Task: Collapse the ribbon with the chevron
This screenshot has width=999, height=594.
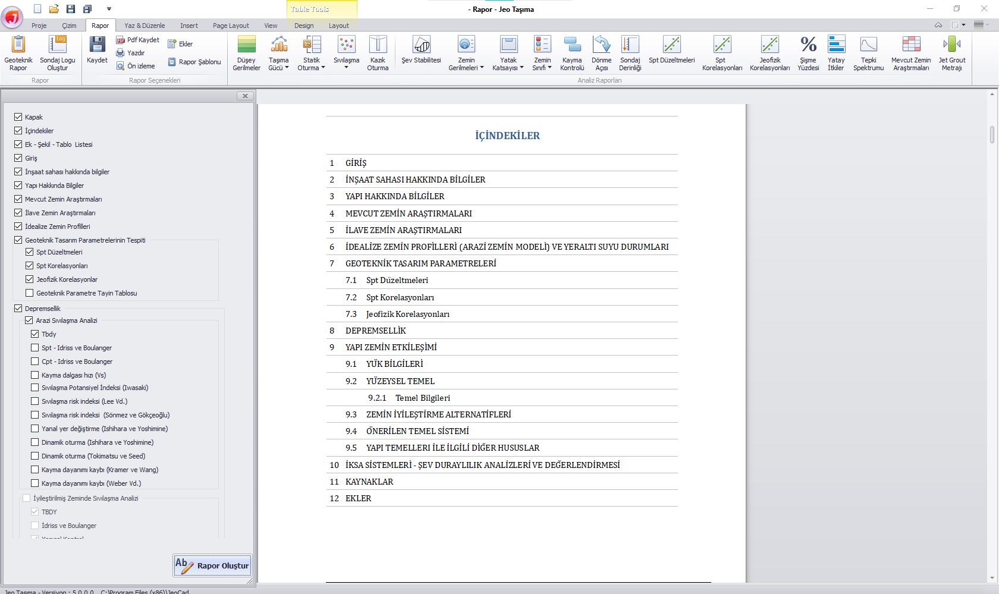Action: (x=938, y=25)
